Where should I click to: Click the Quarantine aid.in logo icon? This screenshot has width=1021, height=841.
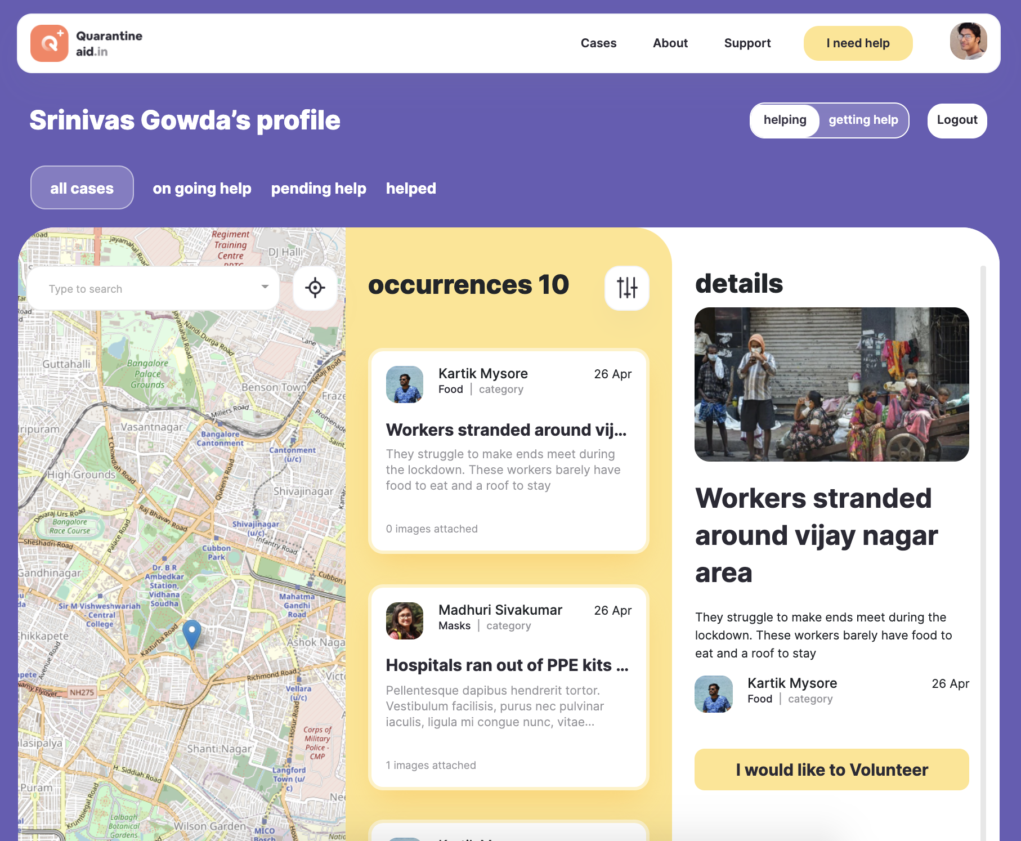pyautogui.click(x=50, y=43)
